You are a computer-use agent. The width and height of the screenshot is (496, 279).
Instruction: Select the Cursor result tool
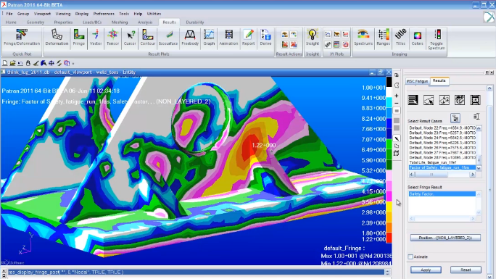pos(130,38)
